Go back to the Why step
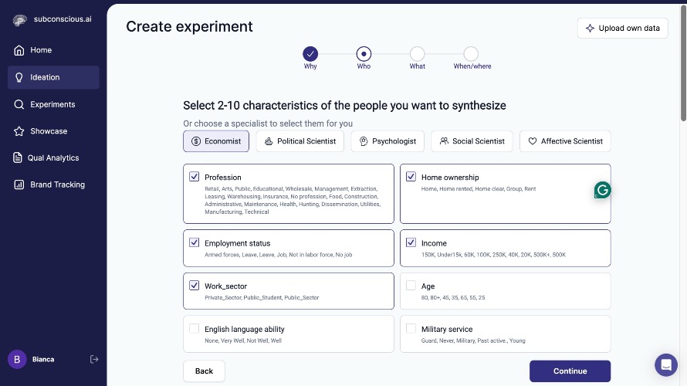This screenshot has height=386, width=687. coord(310,54)
